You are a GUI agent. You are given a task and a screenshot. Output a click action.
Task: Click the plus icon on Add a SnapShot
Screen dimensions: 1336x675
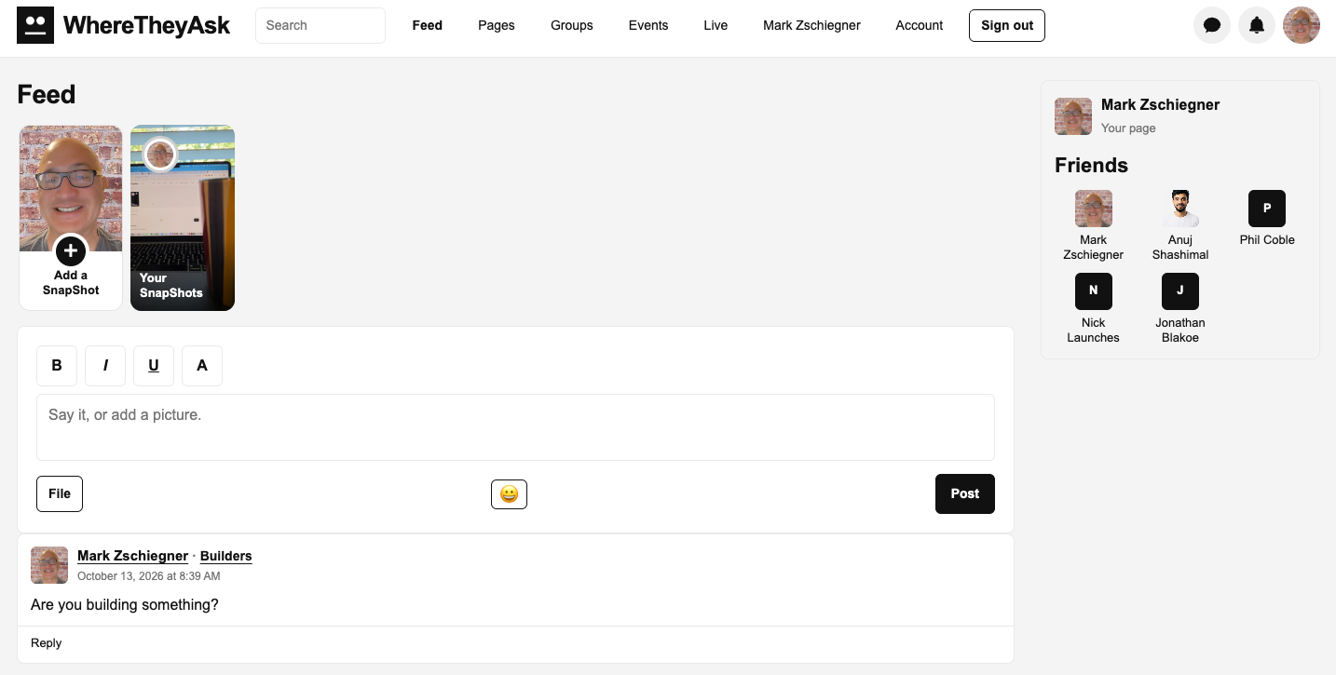point(71,250)
